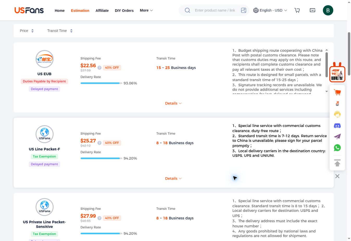Open the WhatsApp contact link
Viewport: 351px width, 241px height.
337,148
